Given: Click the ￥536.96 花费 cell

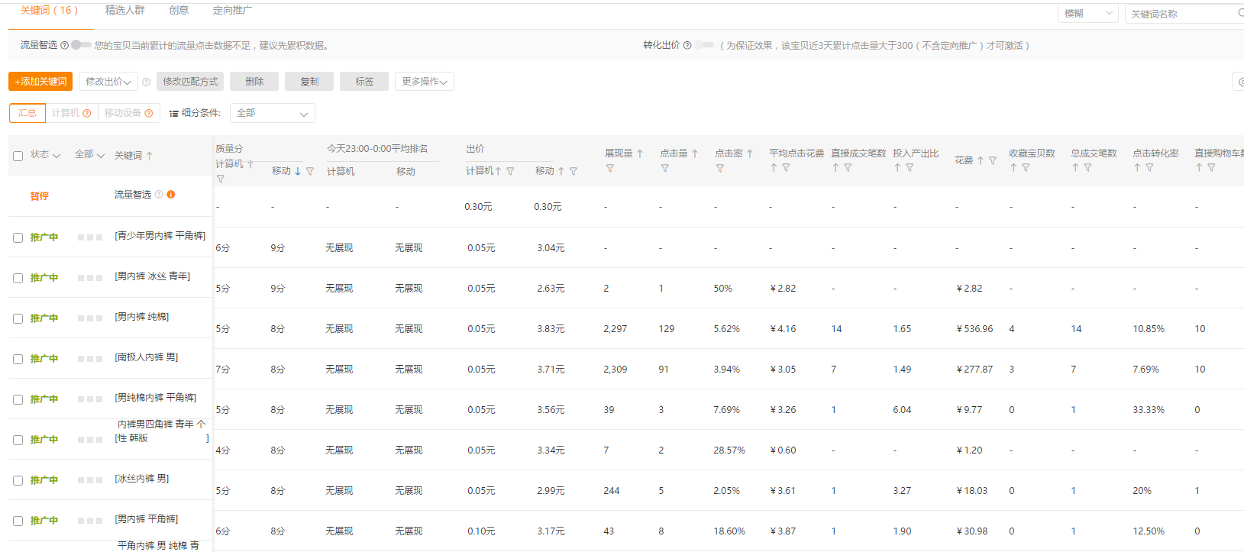Looking at the screenshot, I should pos(974,329).
